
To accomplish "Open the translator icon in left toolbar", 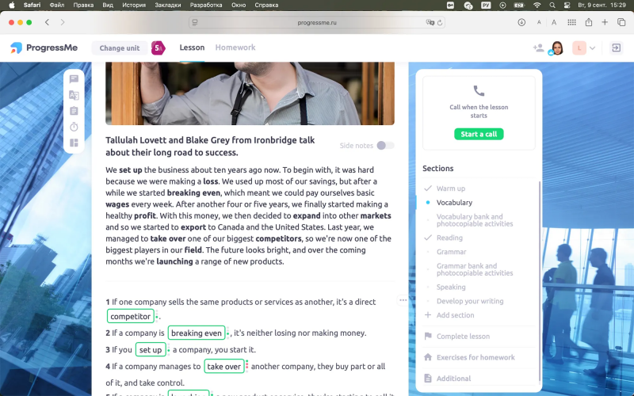I will click(x=74, y=95).
